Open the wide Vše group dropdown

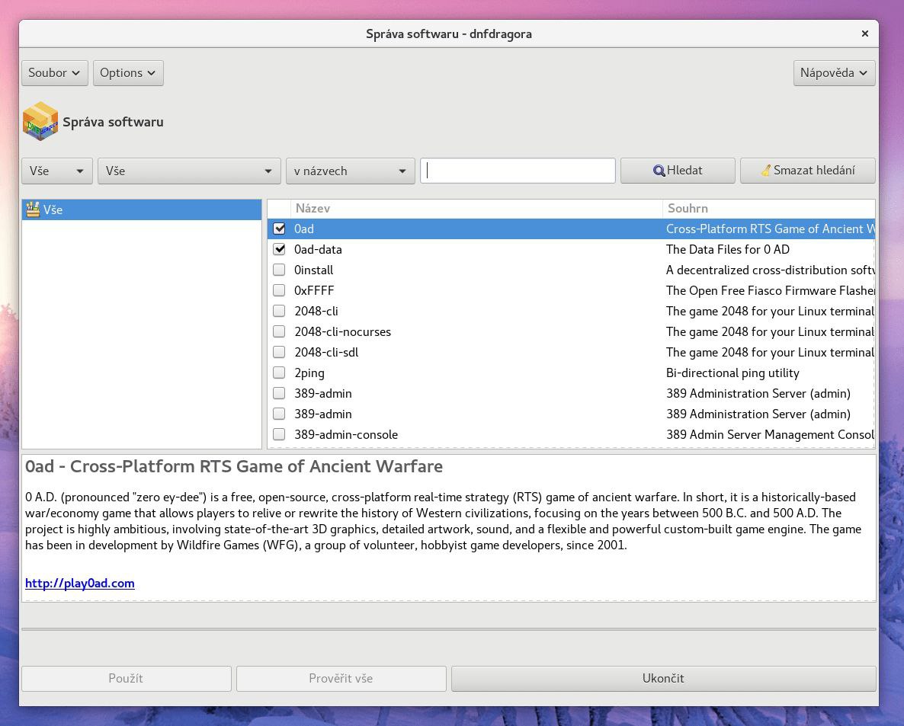pos(189,171)
